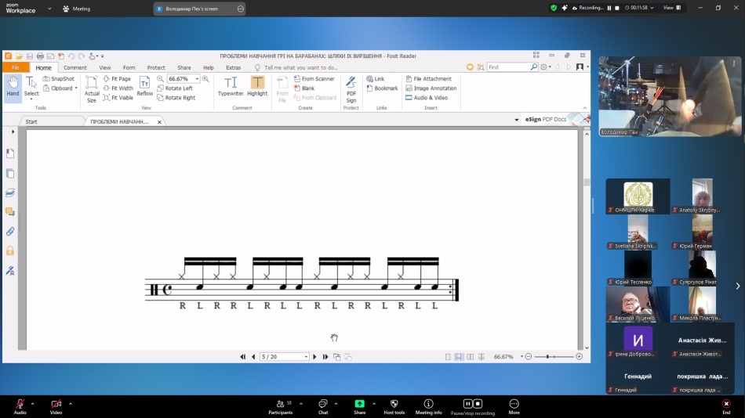The image size is (745, 418).
Task: Click Rotate Left button
Action: click(174, 88)
